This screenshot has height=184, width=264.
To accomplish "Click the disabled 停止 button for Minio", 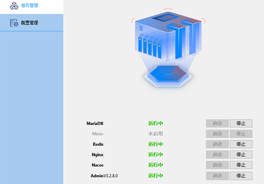I will [x=241, y=134].
